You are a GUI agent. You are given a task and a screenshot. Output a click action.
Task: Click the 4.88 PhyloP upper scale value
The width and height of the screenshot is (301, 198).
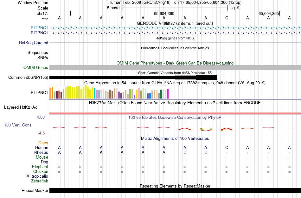(41, 117)
